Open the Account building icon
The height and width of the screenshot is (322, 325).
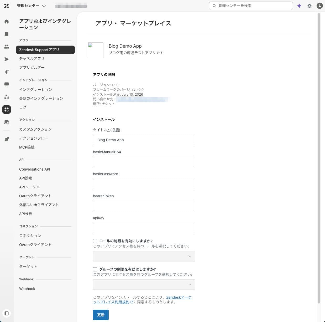(7, 34)
